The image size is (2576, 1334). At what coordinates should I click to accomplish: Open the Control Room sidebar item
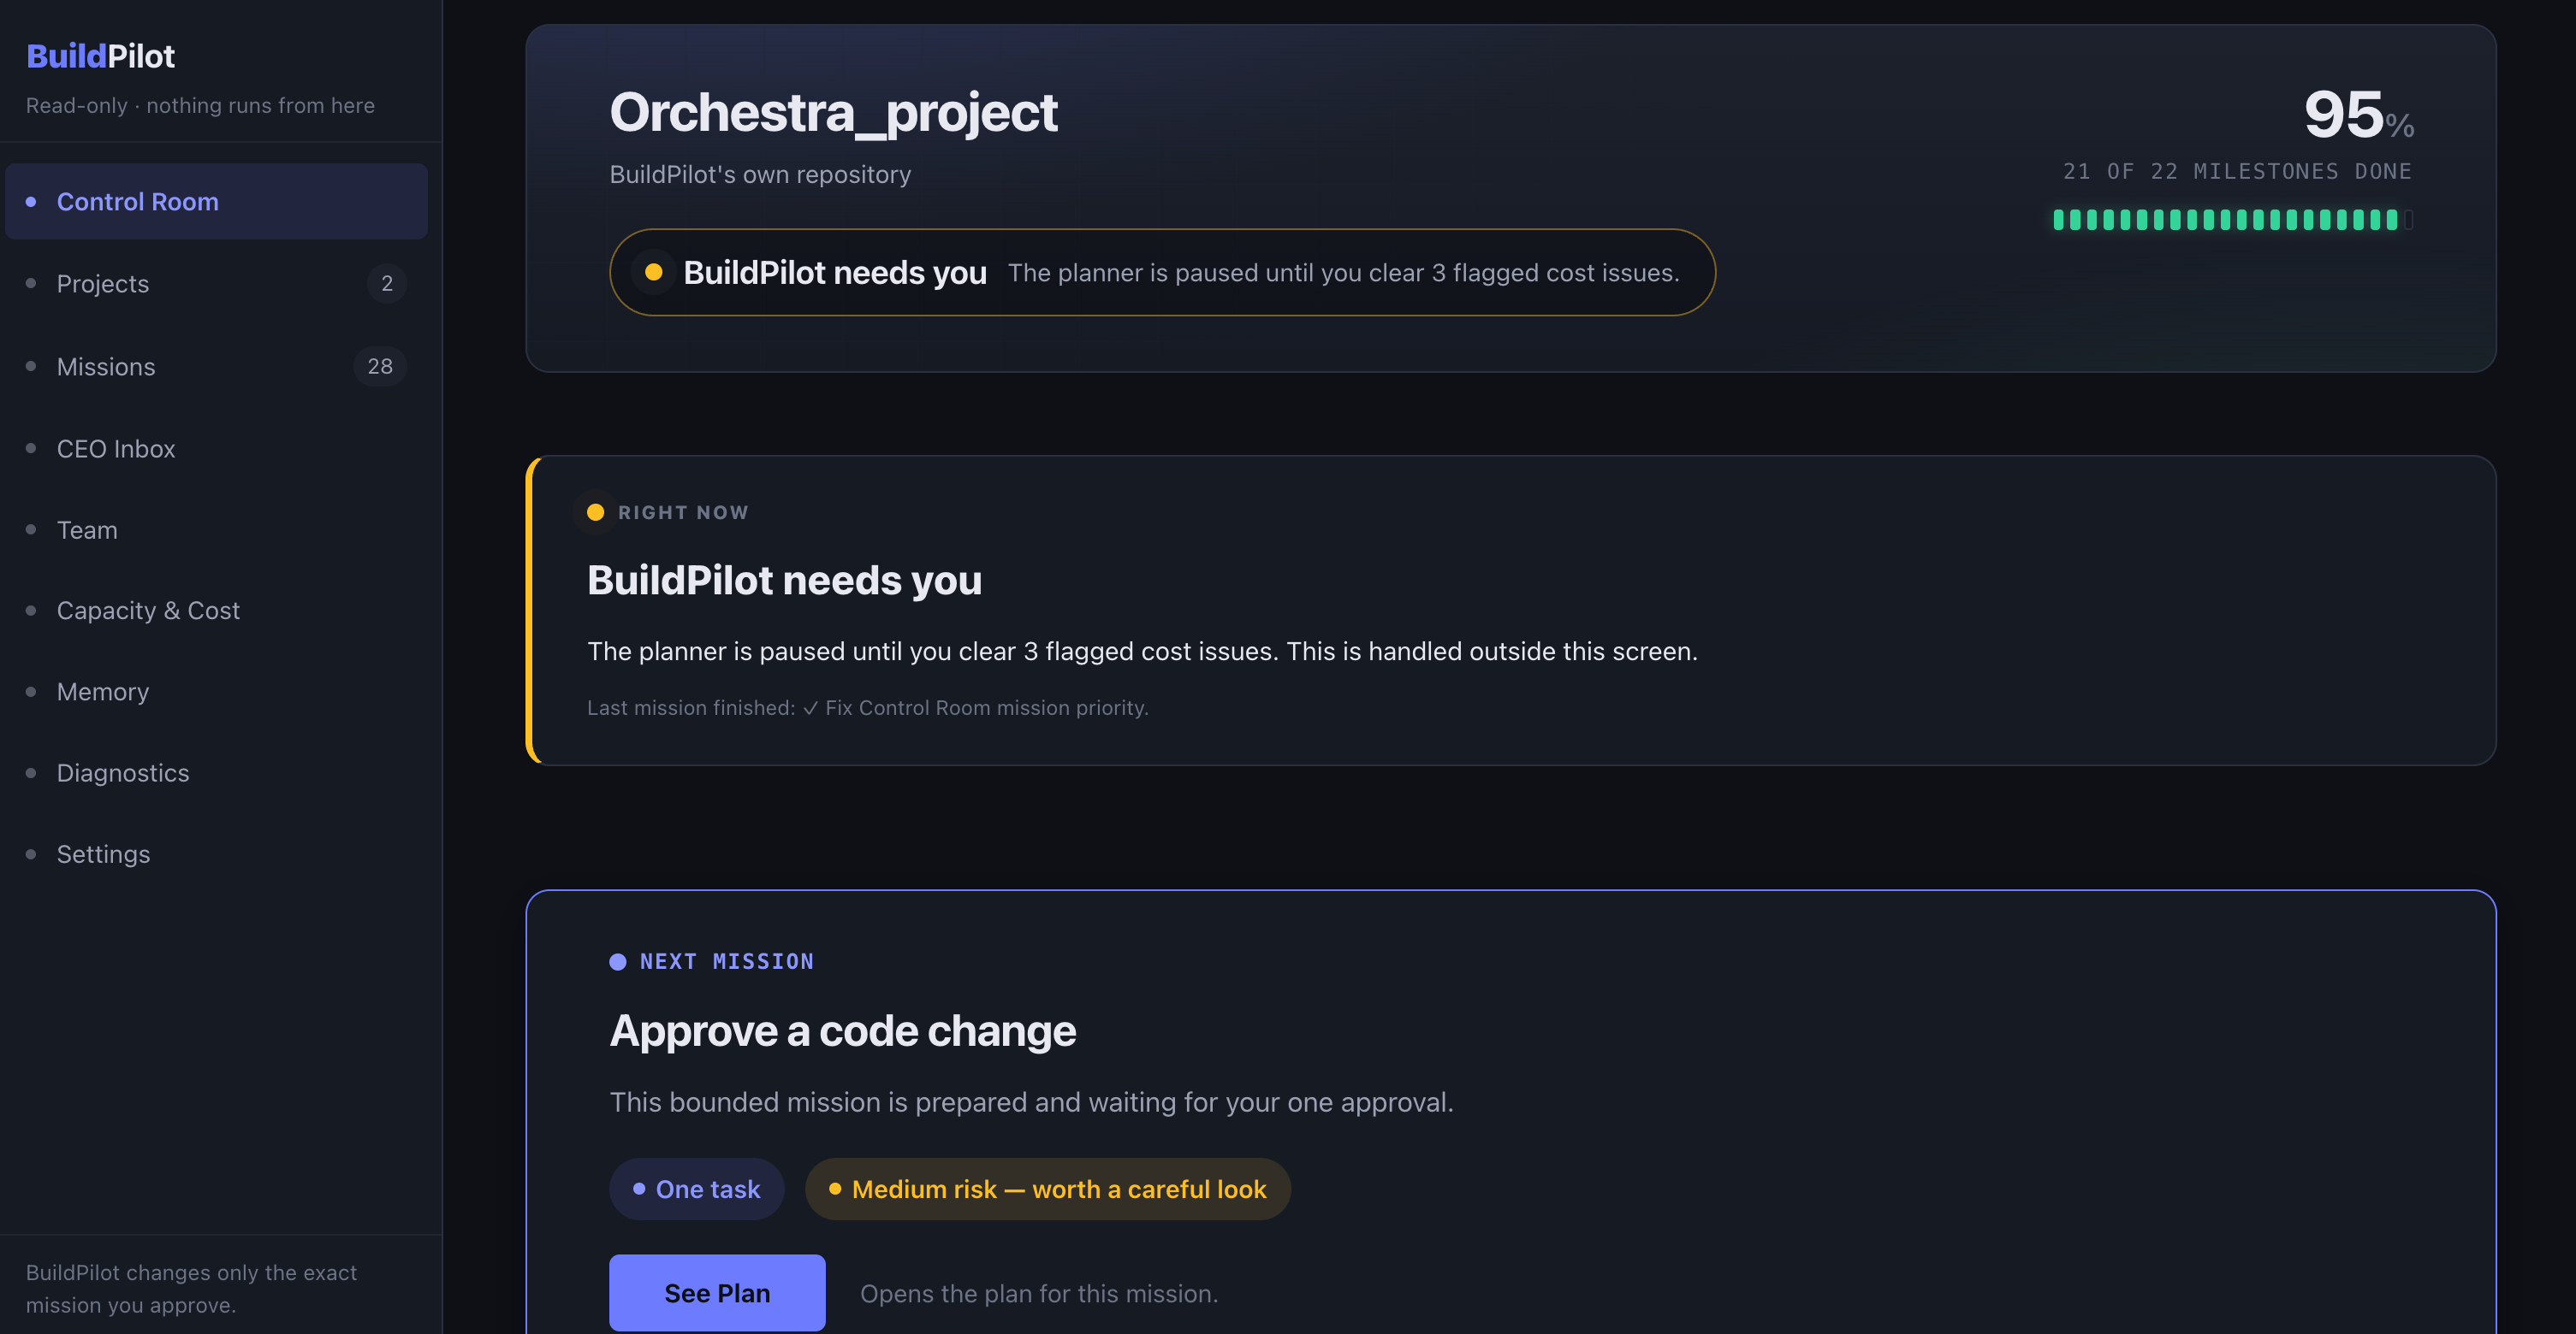(216, 202)
